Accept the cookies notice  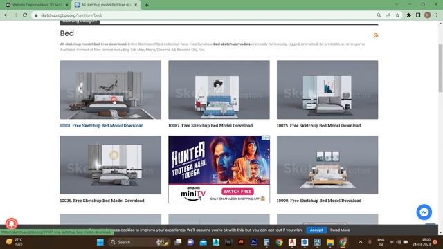[x=316, y=230]
